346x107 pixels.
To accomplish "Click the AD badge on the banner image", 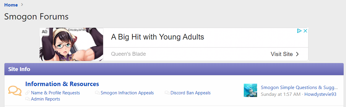I will 45,32.
